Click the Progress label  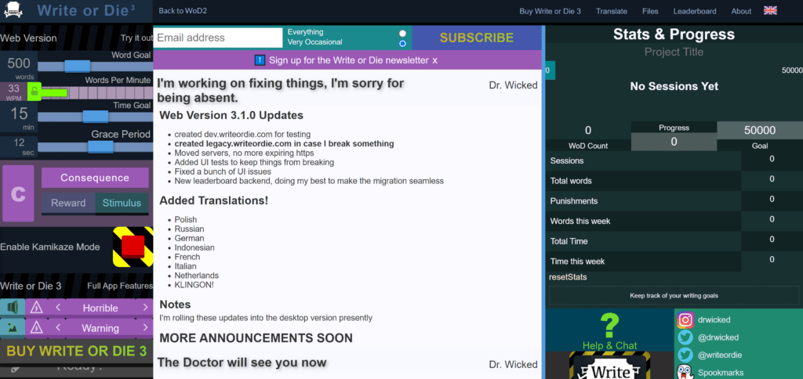pyautogui.click(x=674, y=128)
